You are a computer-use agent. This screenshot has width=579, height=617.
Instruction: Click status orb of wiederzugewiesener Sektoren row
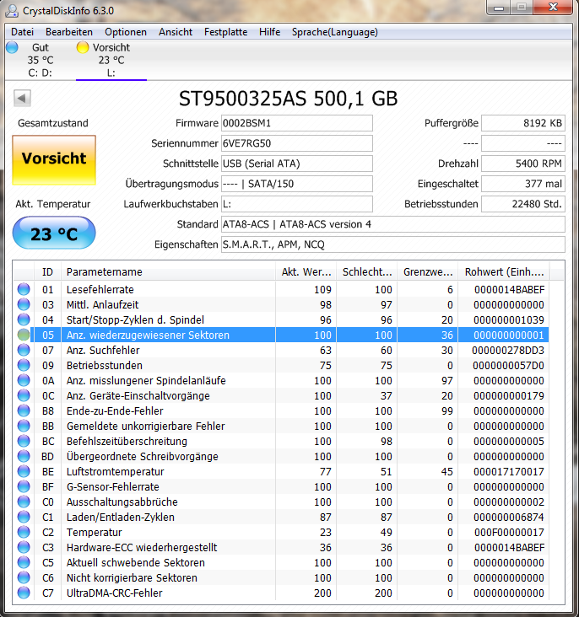pos(24,335)
